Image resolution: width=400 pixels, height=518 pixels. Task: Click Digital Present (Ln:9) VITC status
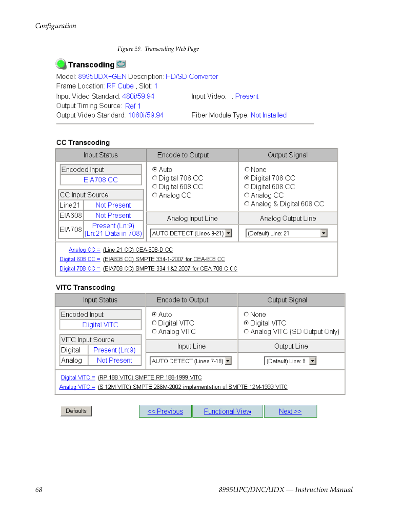click(x=114, y=350)
